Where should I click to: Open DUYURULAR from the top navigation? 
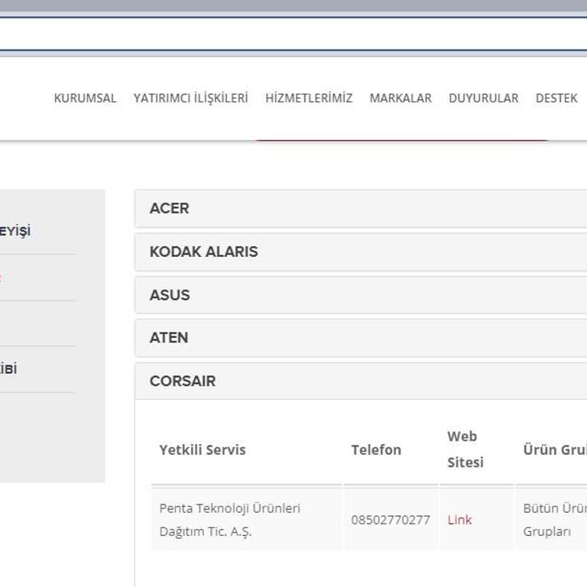point(483,98)
